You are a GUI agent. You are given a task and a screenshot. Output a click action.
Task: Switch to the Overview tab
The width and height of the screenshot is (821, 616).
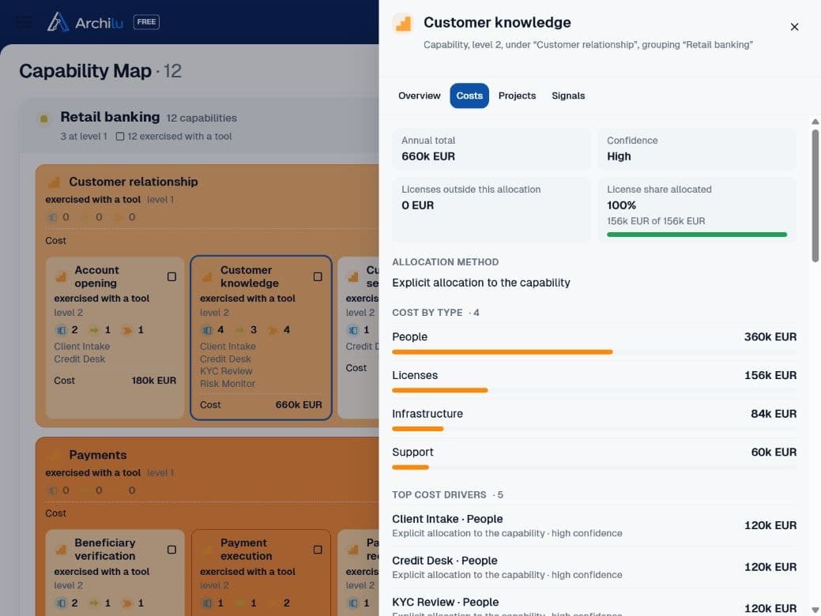coord(419,96)
